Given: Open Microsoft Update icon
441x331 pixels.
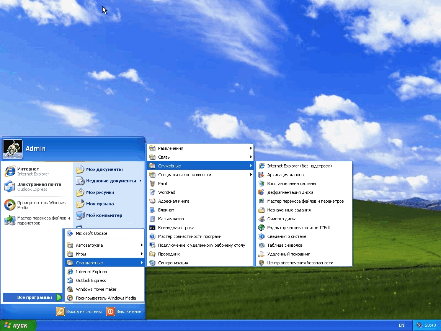Looking at the screenshot, I should point(70,233).
